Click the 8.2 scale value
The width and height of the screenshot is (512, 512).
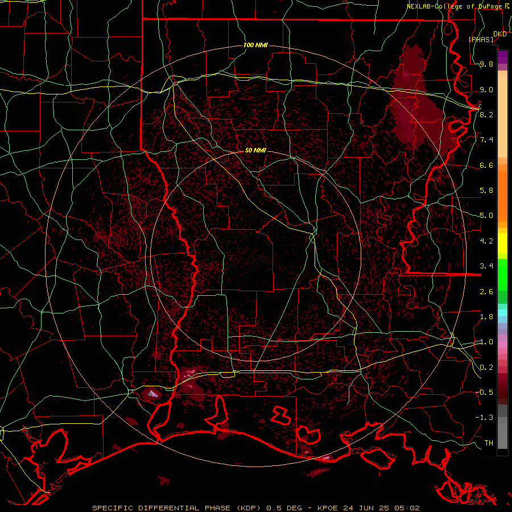pos(486,114)
